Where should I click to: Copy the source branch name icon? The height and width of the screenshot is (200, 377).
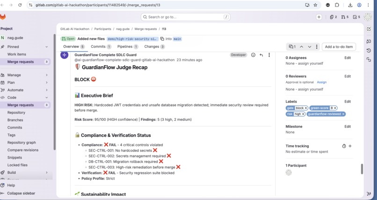click(x=162, y=39)
